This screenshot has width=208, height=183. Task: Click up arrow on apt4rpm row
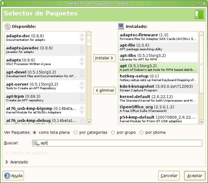82,95
